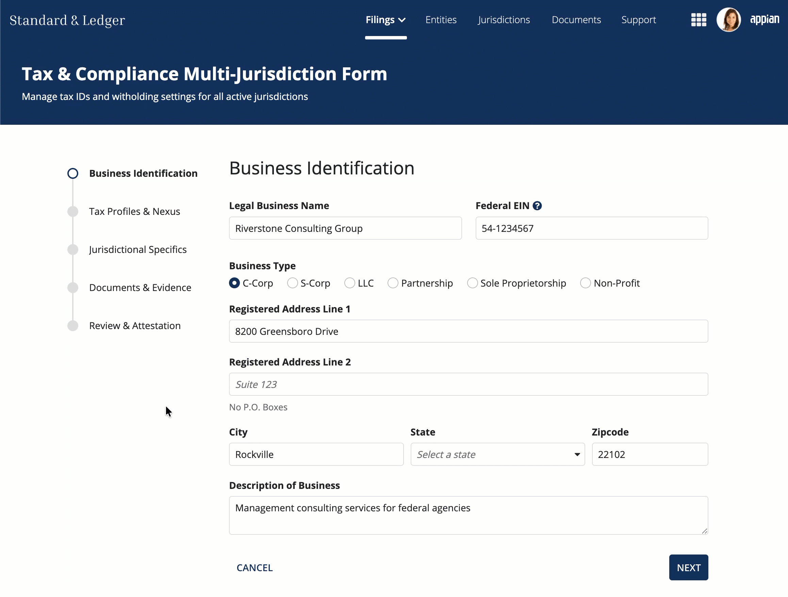Grab the description textarea resize handle
Screen dimensions: 788x597
pyautogui.click(x=704, y=531)
